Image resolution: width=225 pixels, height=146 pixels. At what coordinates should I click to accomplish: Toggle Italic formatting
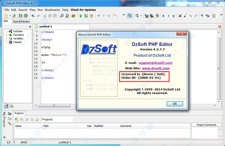coord(168,16)
